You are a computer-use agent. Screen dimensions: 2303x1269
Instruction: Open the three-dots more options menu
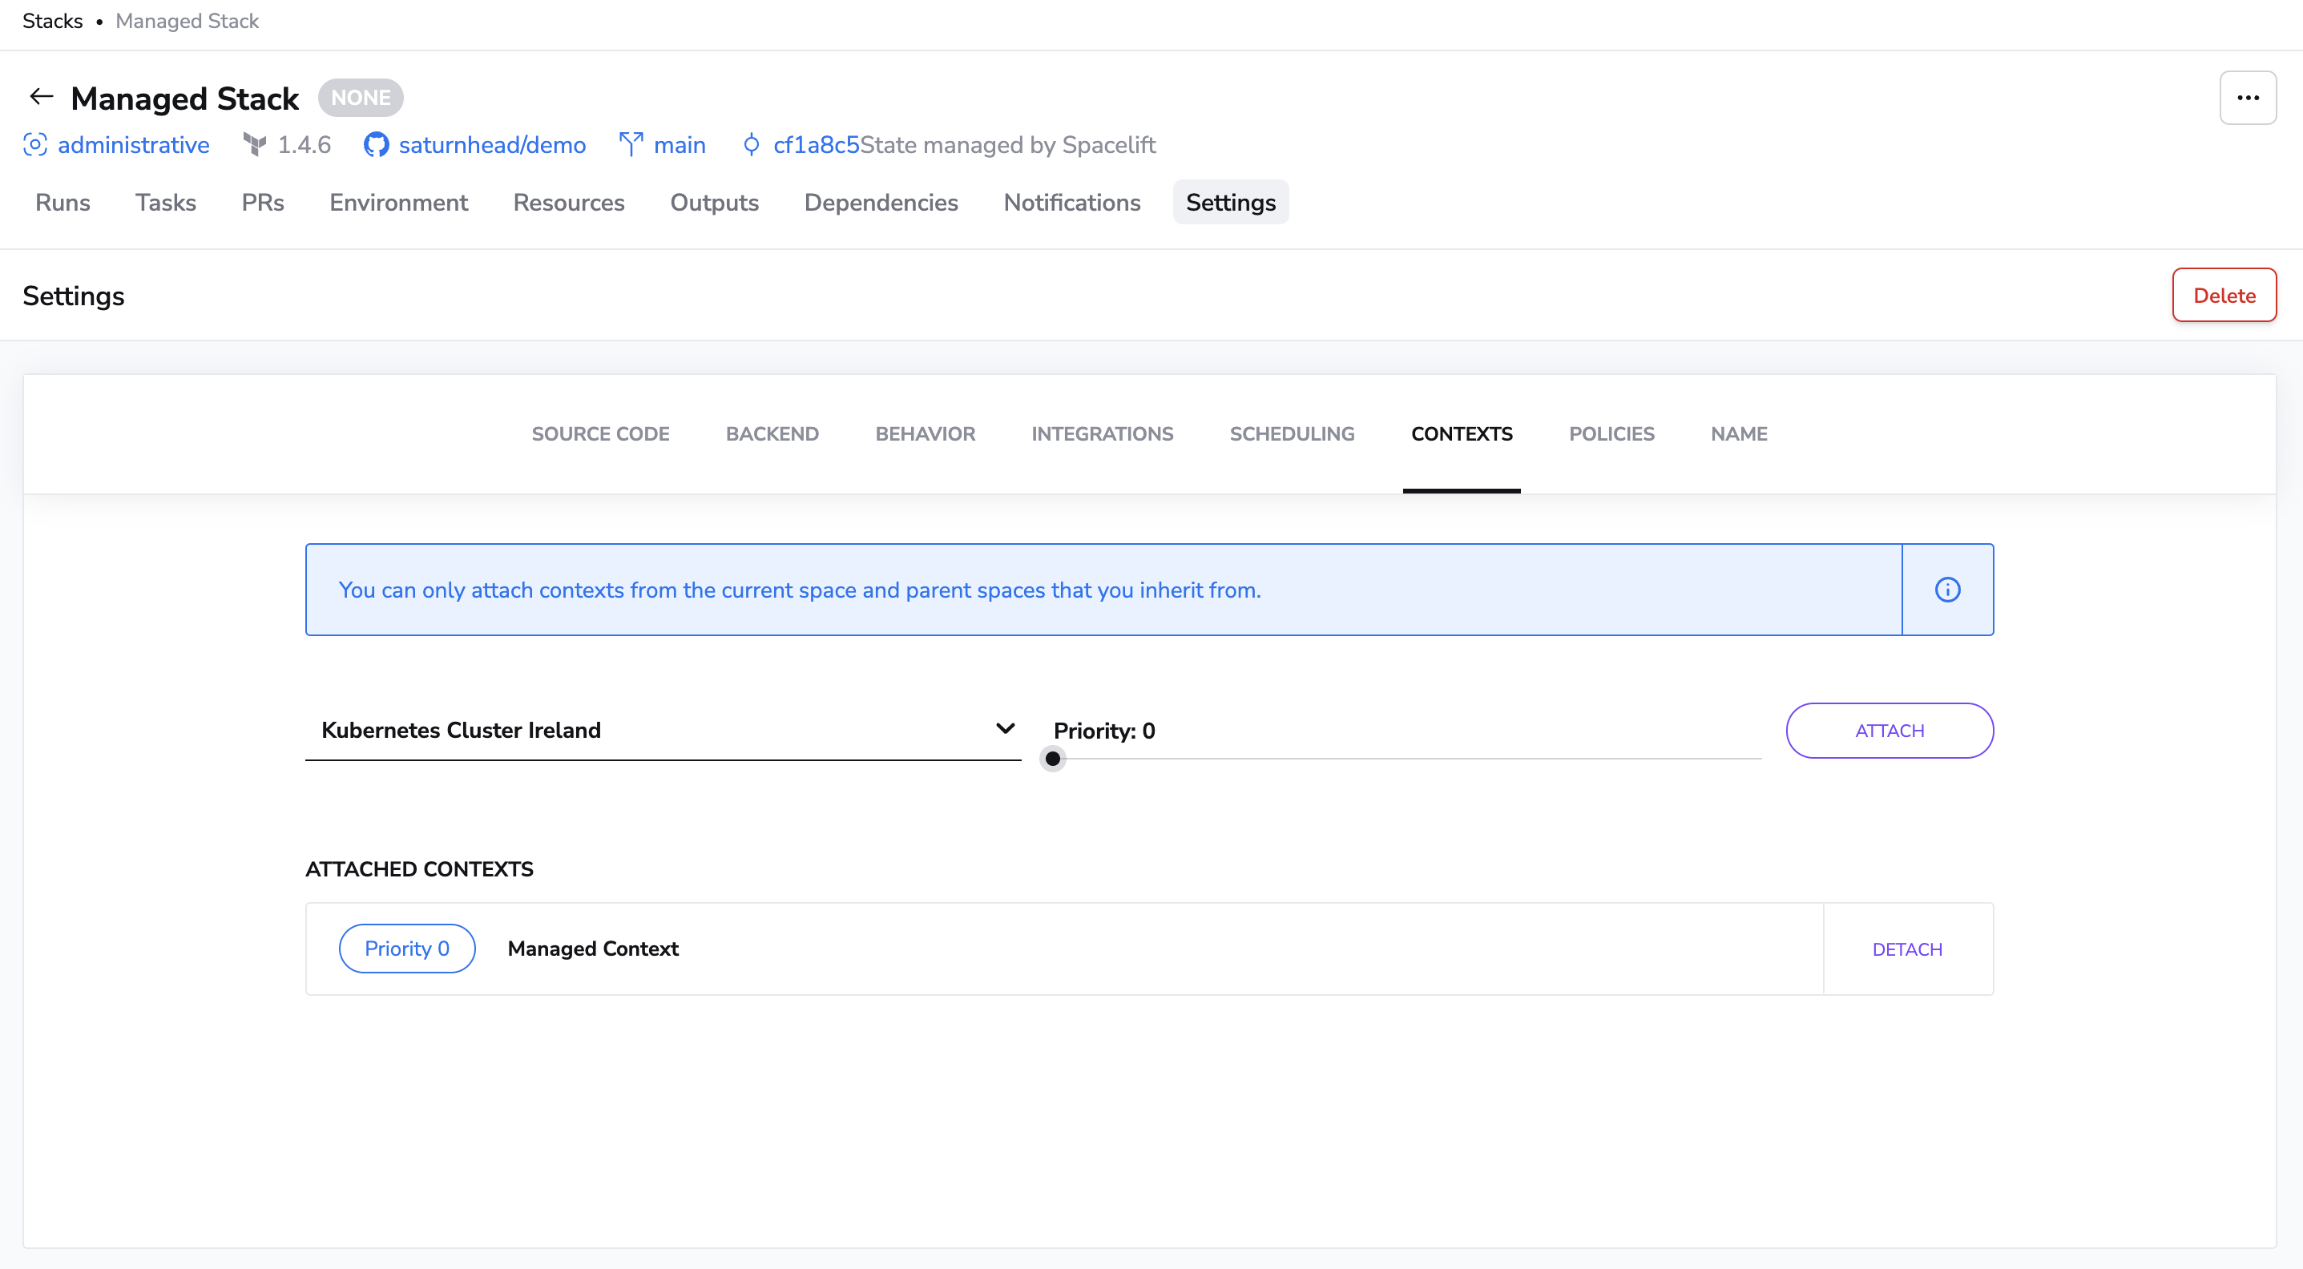pos(2248,98)
